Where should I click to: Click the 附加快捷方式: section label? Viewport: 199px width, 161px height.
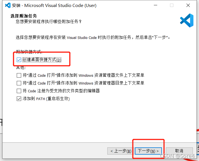pyautogui.click(x=29, y=51)
